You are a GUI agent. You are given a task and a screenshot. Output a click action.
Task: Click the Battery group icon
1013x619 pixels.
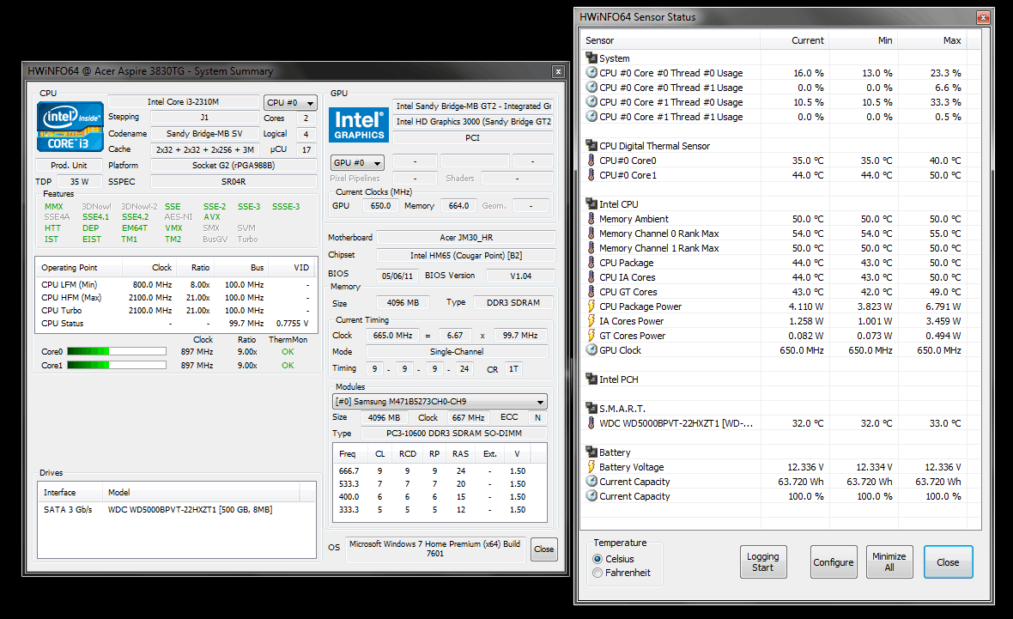coord(591,452)
